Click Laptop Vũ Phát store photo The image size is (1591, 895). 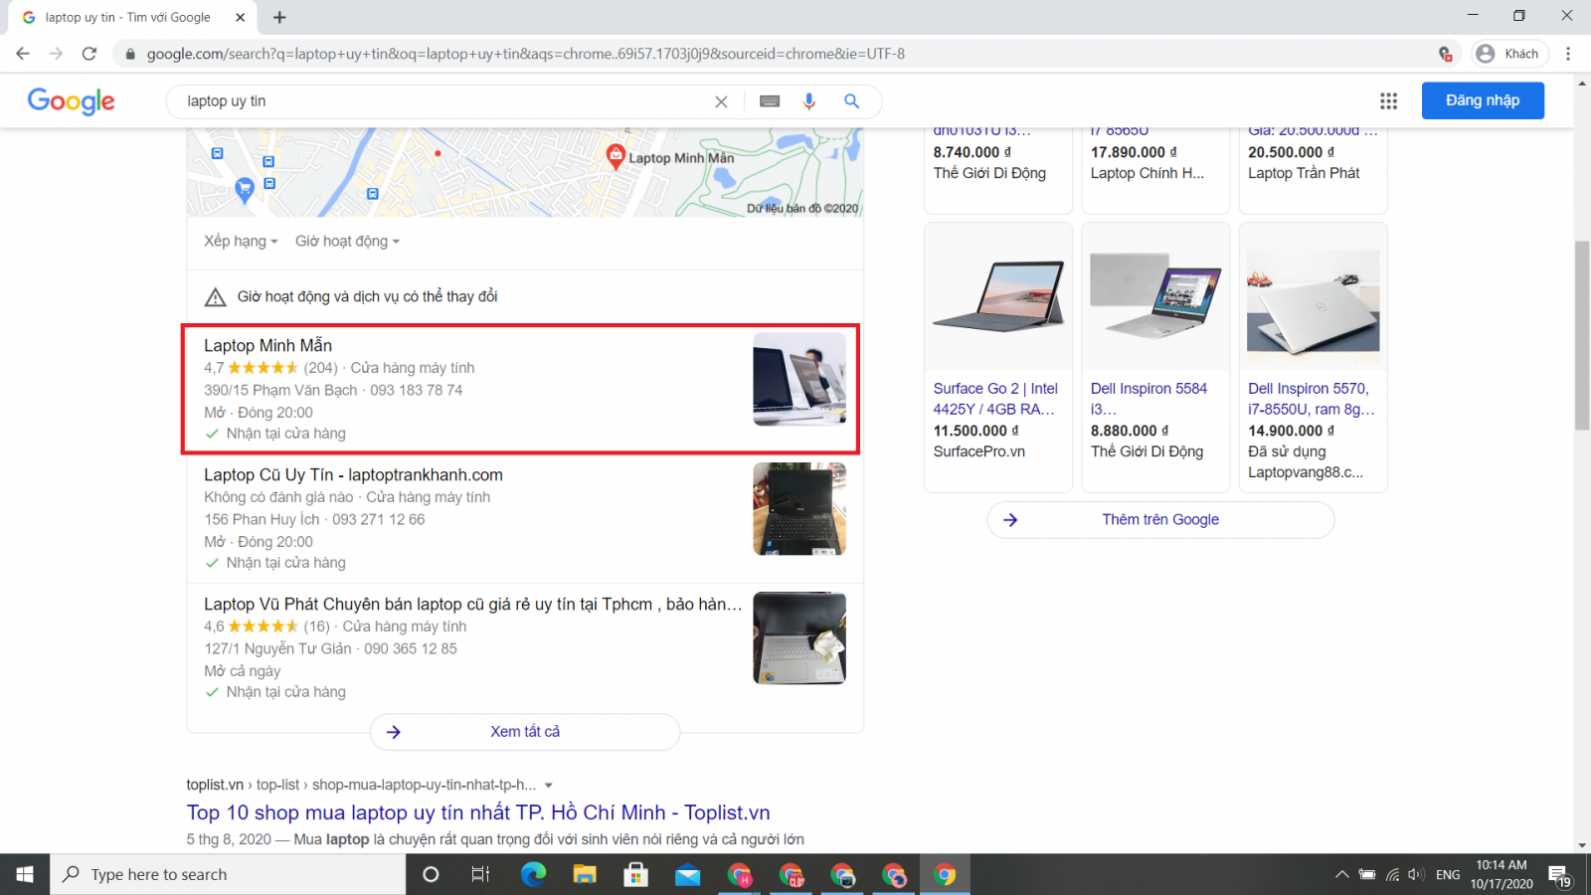point(799,637)
